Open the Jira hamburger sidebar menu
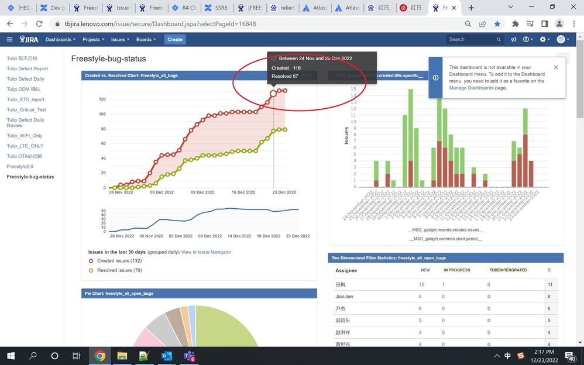This screenshot has width=584, height=365. [10, 39]
